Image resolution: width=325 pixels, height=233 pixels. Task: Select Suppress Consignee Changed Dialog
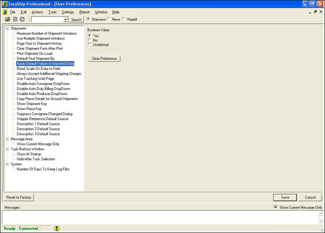[x=45, y=114]
